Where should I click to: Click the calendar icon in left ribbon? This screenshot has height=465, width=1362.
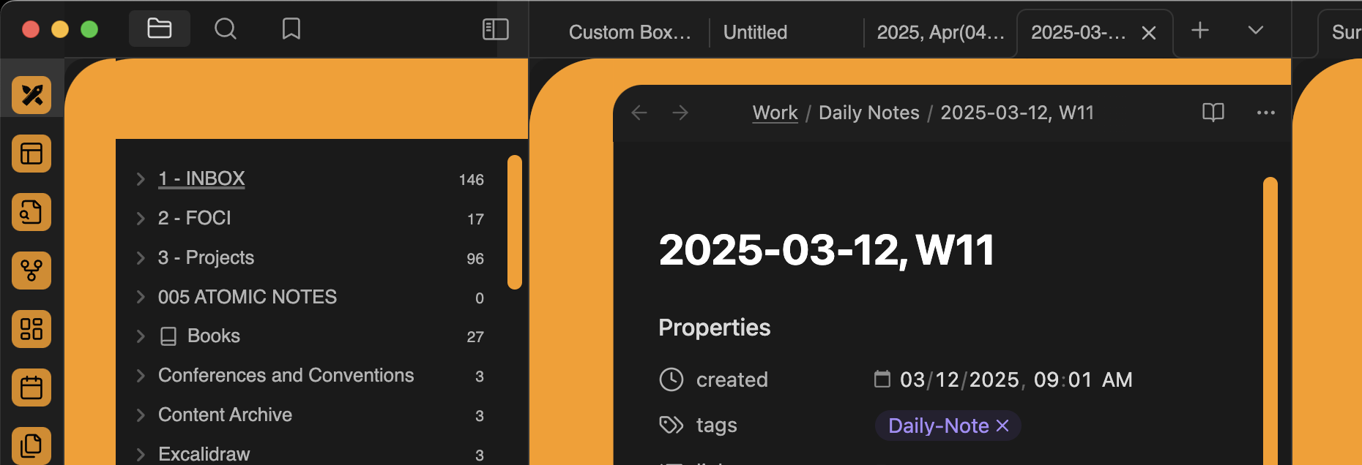31,387
